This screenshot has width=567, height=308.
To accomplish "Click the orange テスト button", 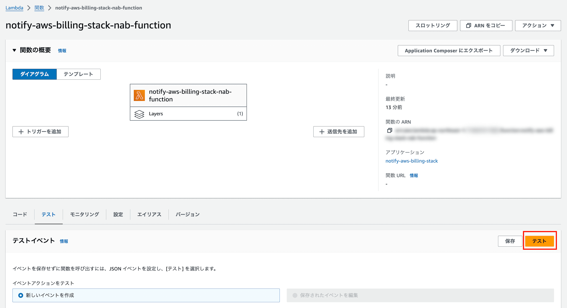I will 539,241.
